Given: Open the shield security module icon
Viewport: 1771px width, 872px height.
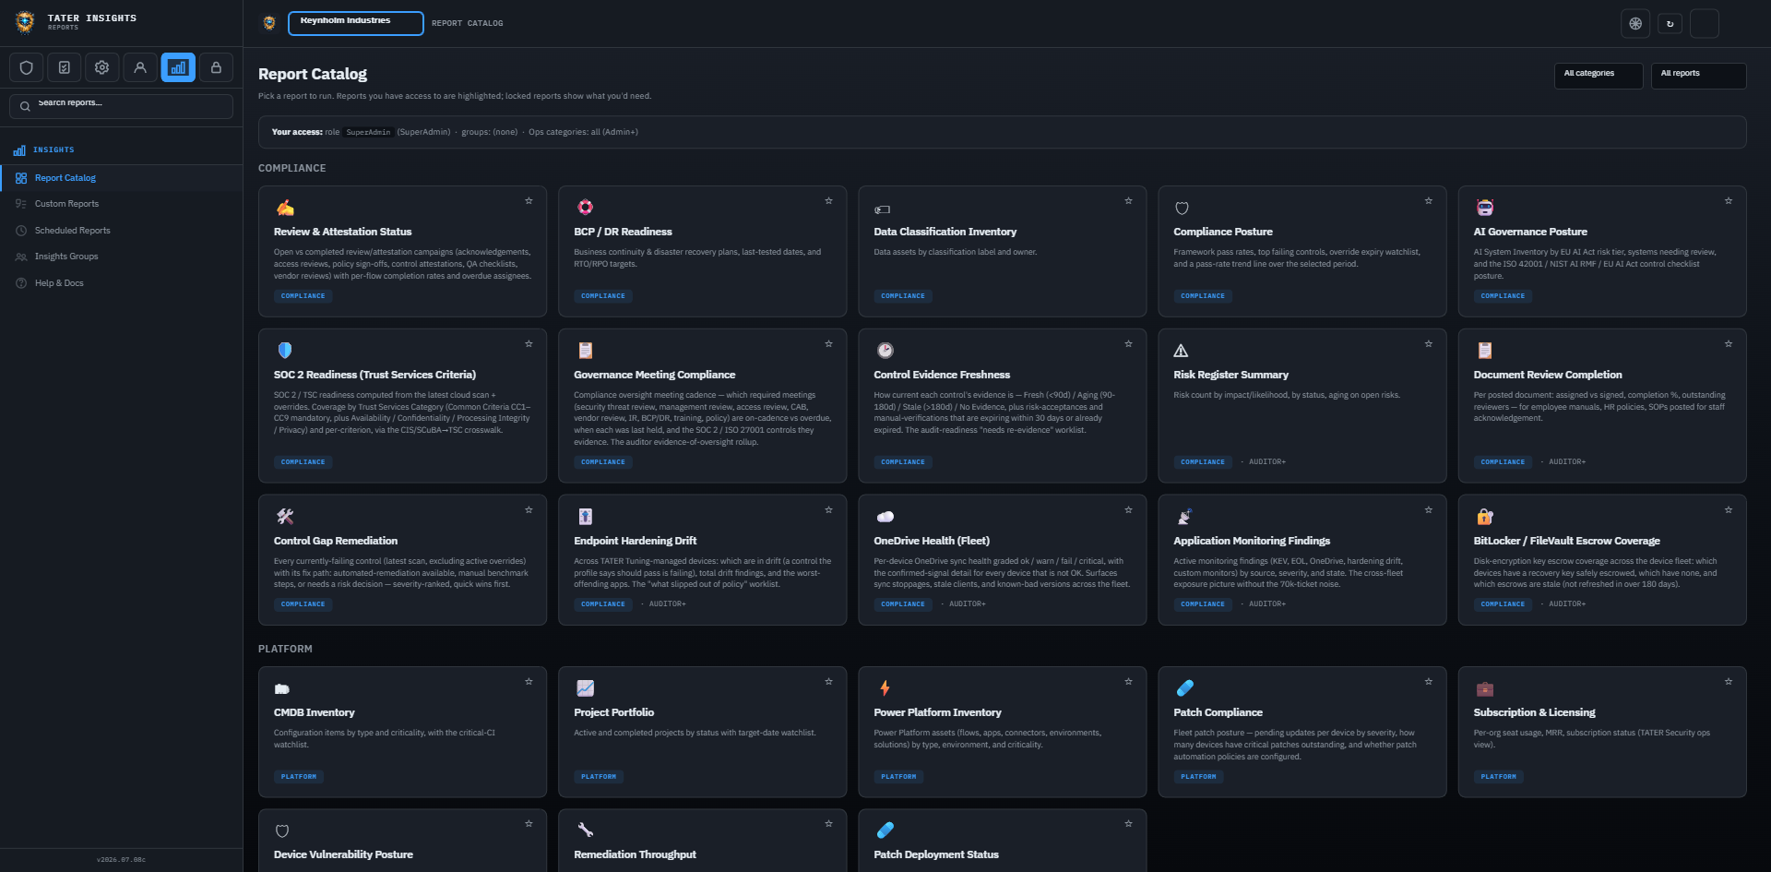Looking at the screenshot, I should (x=27, y=67).
